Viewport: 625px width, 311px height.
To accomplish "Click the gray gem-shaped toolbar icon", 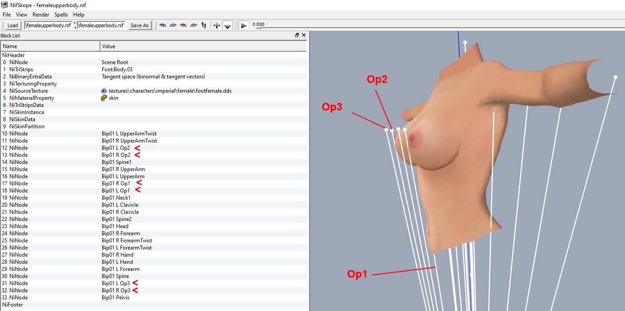I will click(228, 26).
